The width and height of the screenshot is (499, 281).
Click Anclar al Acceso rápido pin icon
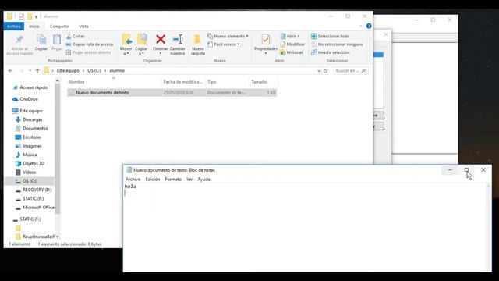click(x=19, y=40)
